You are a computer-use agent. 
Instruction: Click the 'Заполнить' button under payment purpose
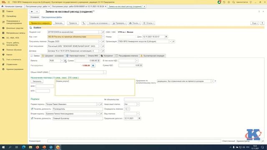[37, 82]
